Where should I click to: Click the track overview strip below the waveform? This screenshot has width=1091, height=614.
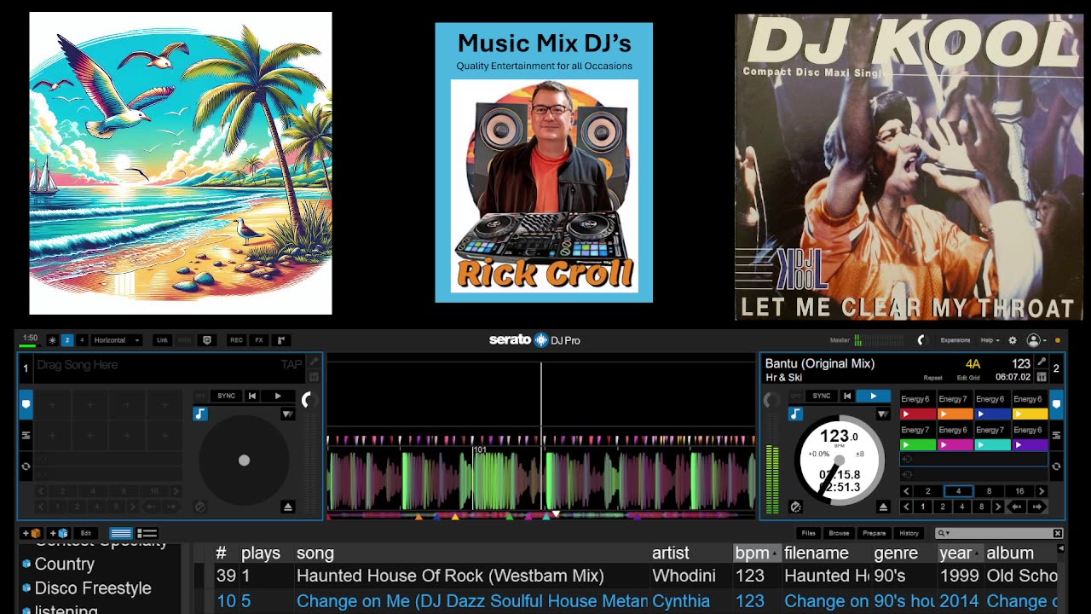coord(541,515)
